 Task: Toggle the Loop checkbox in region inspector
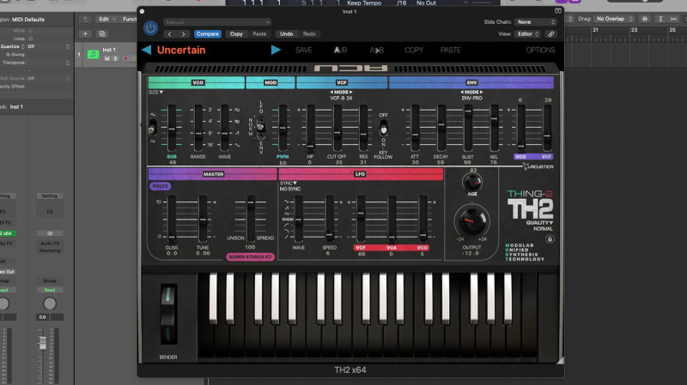tap(30, 39)
